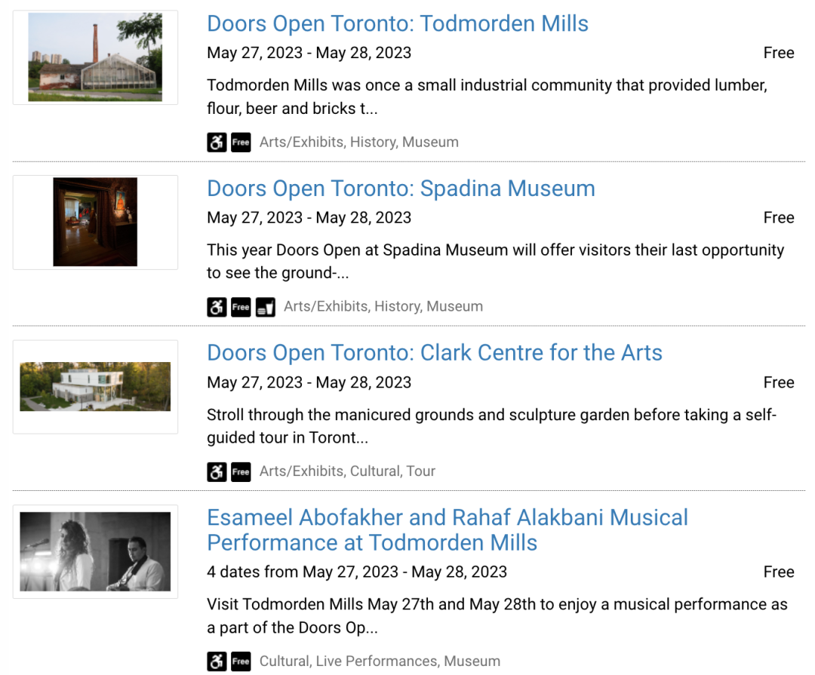Click the Arts/Exhibits, Cultural, Tour categories text

pos(347,471)
